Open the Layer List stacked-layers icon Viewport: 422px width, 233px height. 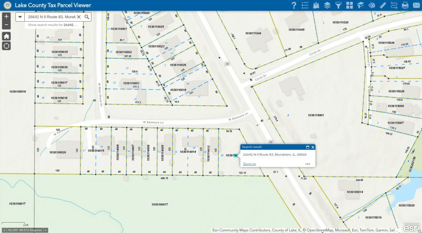click(327, 5)
